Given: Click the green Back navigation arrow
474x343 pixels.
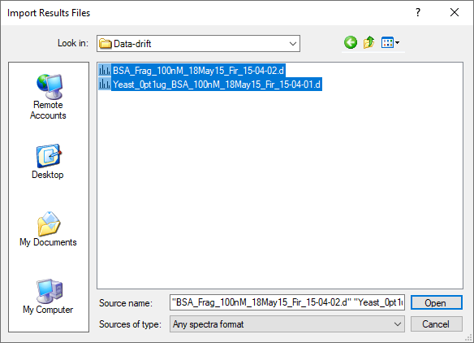Looking at the screenshot, I should [x=351, y=43].
